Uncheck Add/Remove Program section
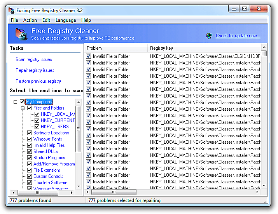The height and width of the screenshot is (214, 278). pyautogui.click(x=30, y=164)
